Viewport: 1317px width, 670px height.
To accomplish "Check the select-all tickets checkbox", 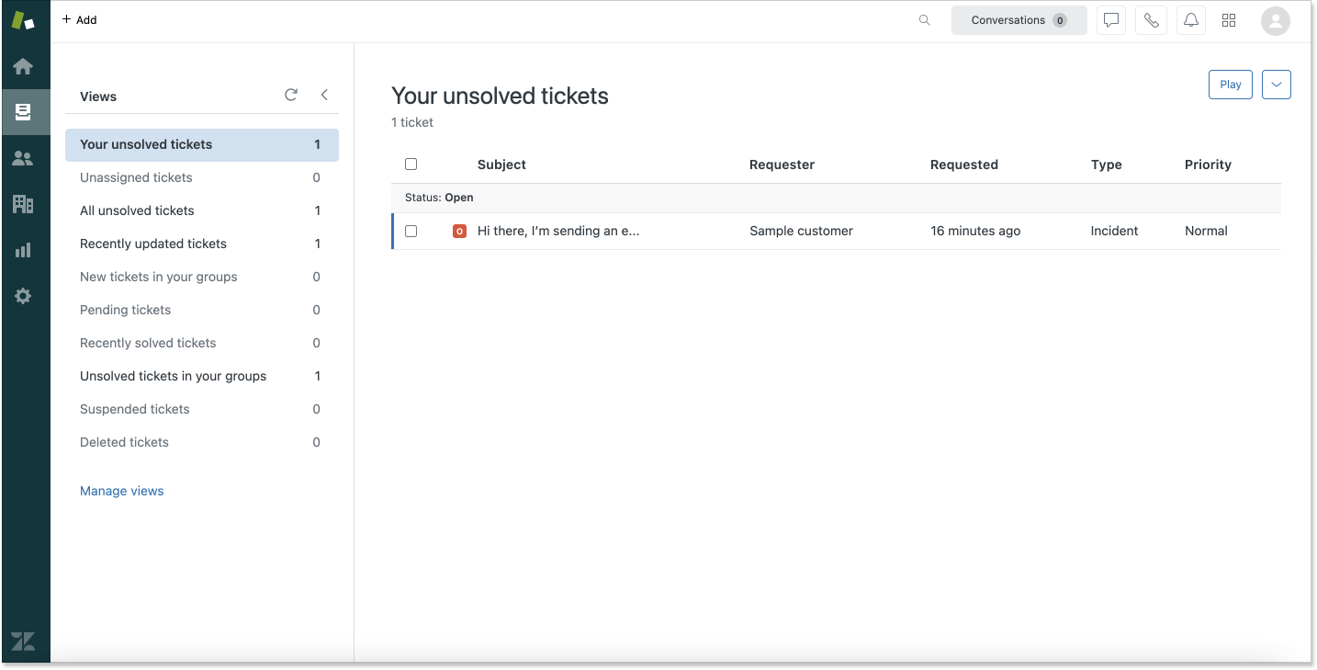I will (411, 165).
